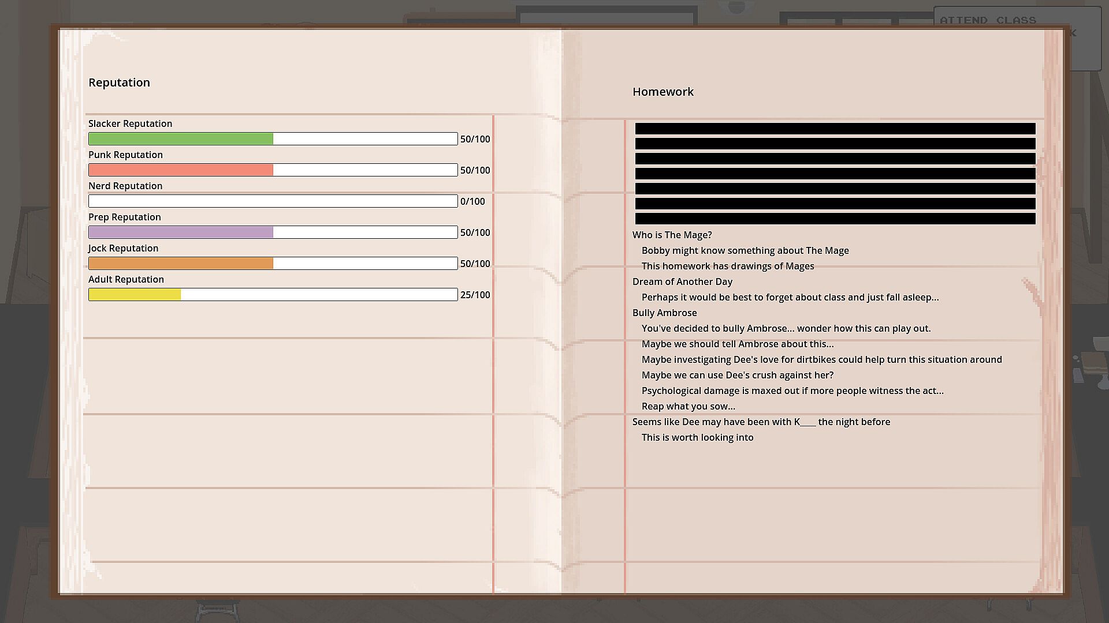1109x623 pixels.
Task: Click 'This homework has drawings of Mages' hint
Action: (x=727, y=266)
